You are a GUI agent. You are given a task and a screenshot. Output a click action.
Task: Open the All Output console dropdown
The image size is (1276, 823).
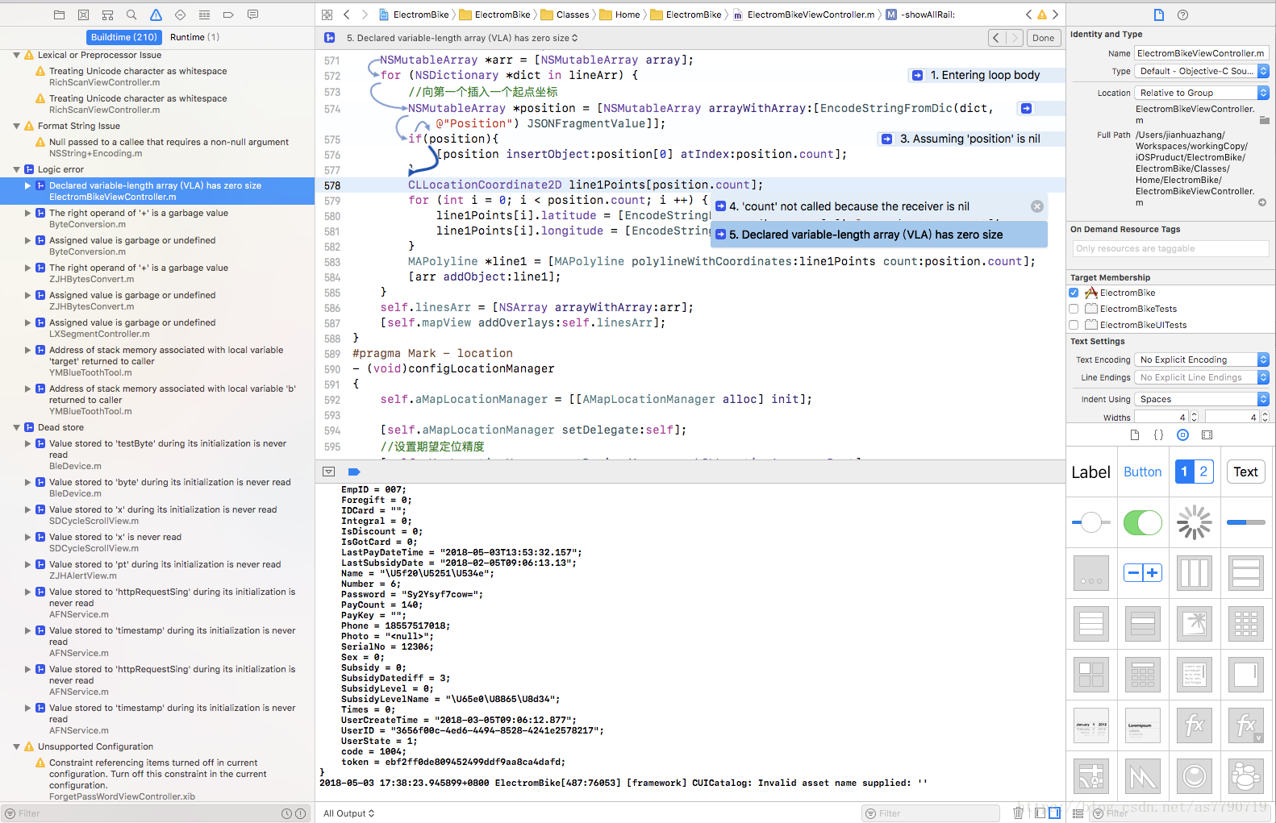point(349,813)
